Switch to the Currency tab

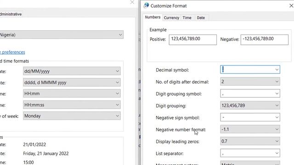171,18
